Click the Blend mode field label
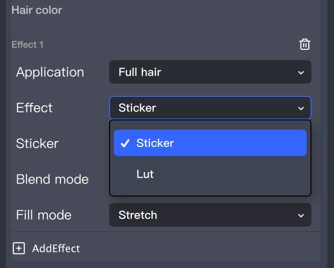334x268 pixels. click(x=52, y=179)
